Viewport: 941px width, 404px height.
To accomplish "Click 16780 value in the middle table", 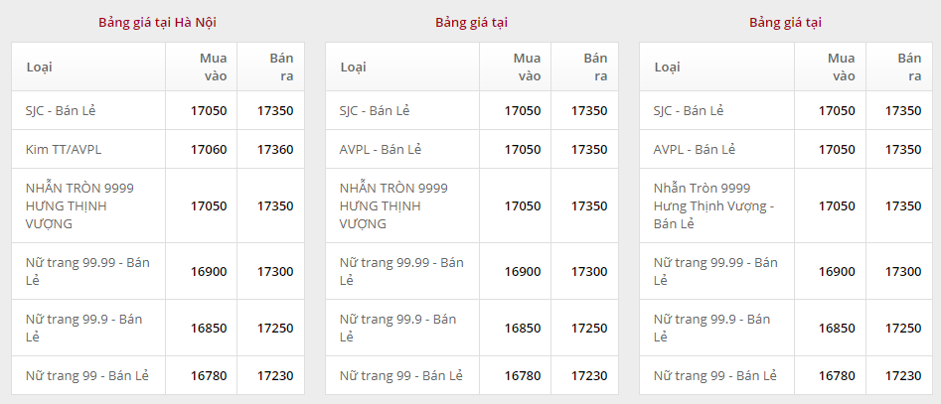I will click(523, 375).
